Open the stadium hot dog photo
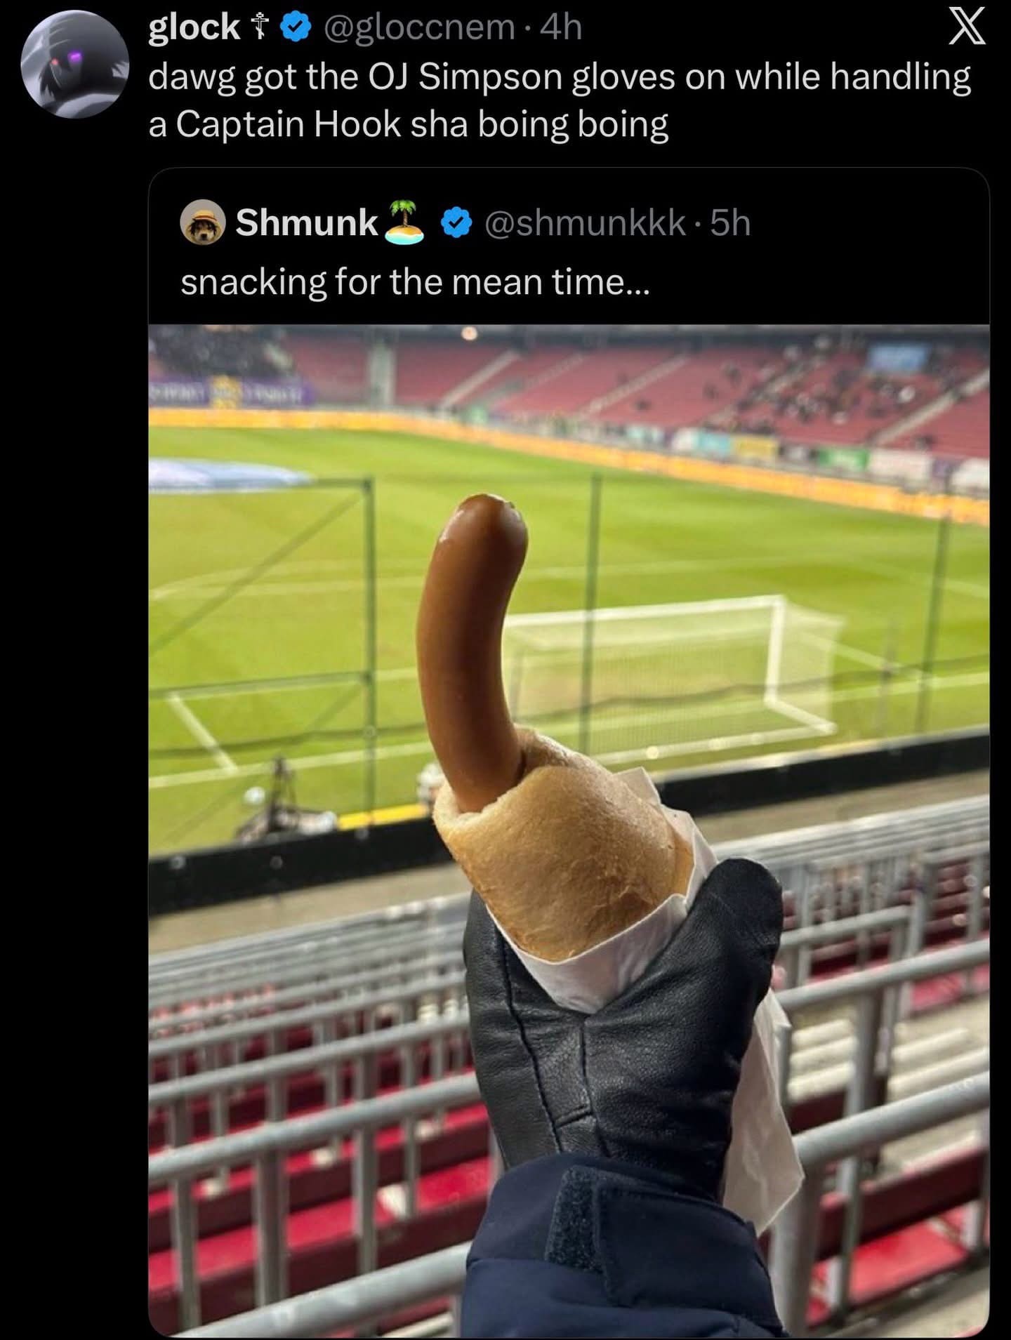Image resolution: width=1011 pixels, height=1340 pixels. coord(569,830)
